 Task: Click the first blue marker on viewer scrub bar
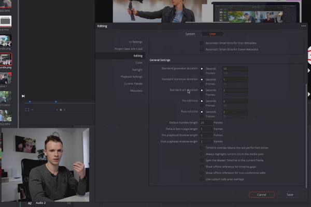[x=30, y=101]
